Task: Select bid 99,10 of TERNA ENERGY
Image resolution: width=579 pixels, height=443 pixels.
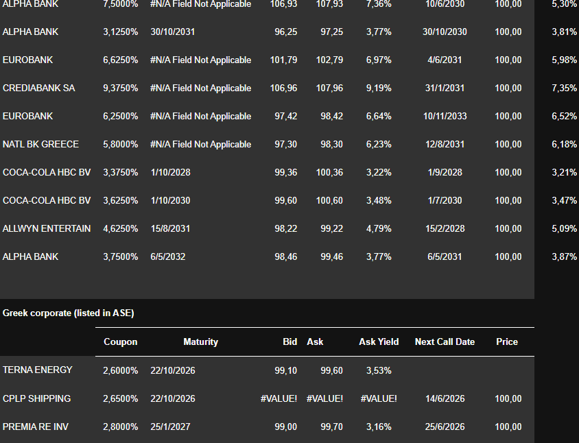Action: (x=286, y=370)
